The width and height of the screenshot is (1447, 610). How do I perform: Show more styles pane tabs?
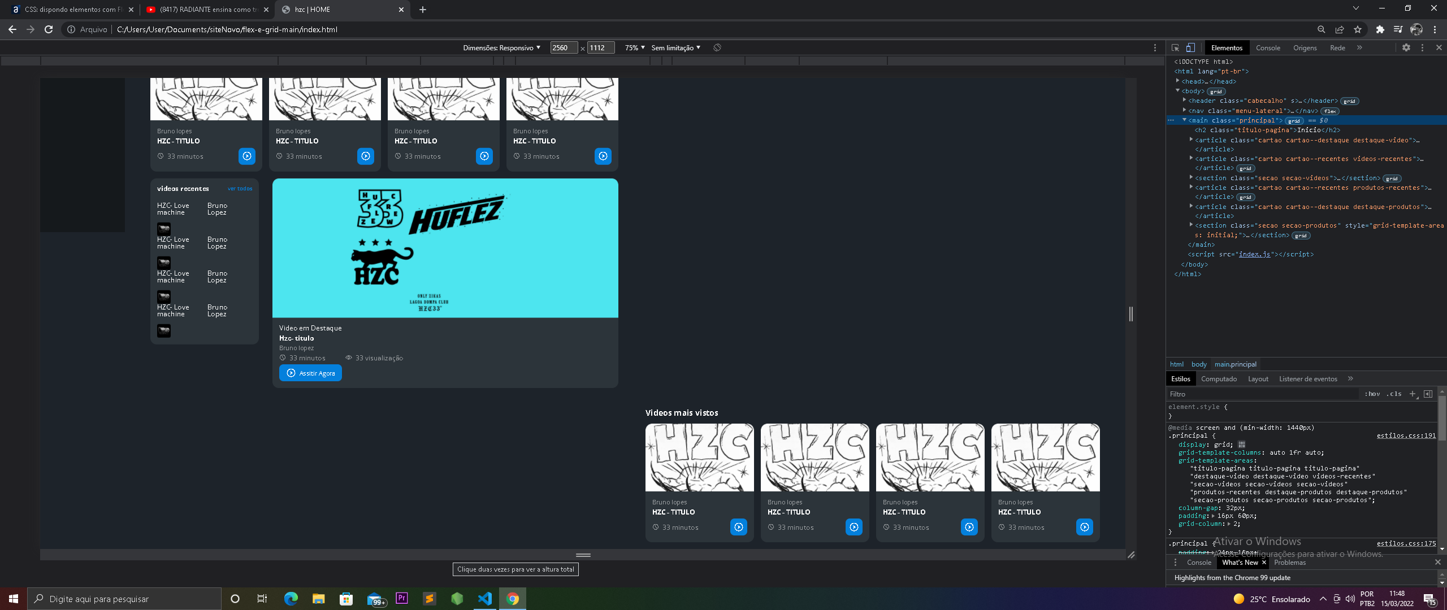1350,379
